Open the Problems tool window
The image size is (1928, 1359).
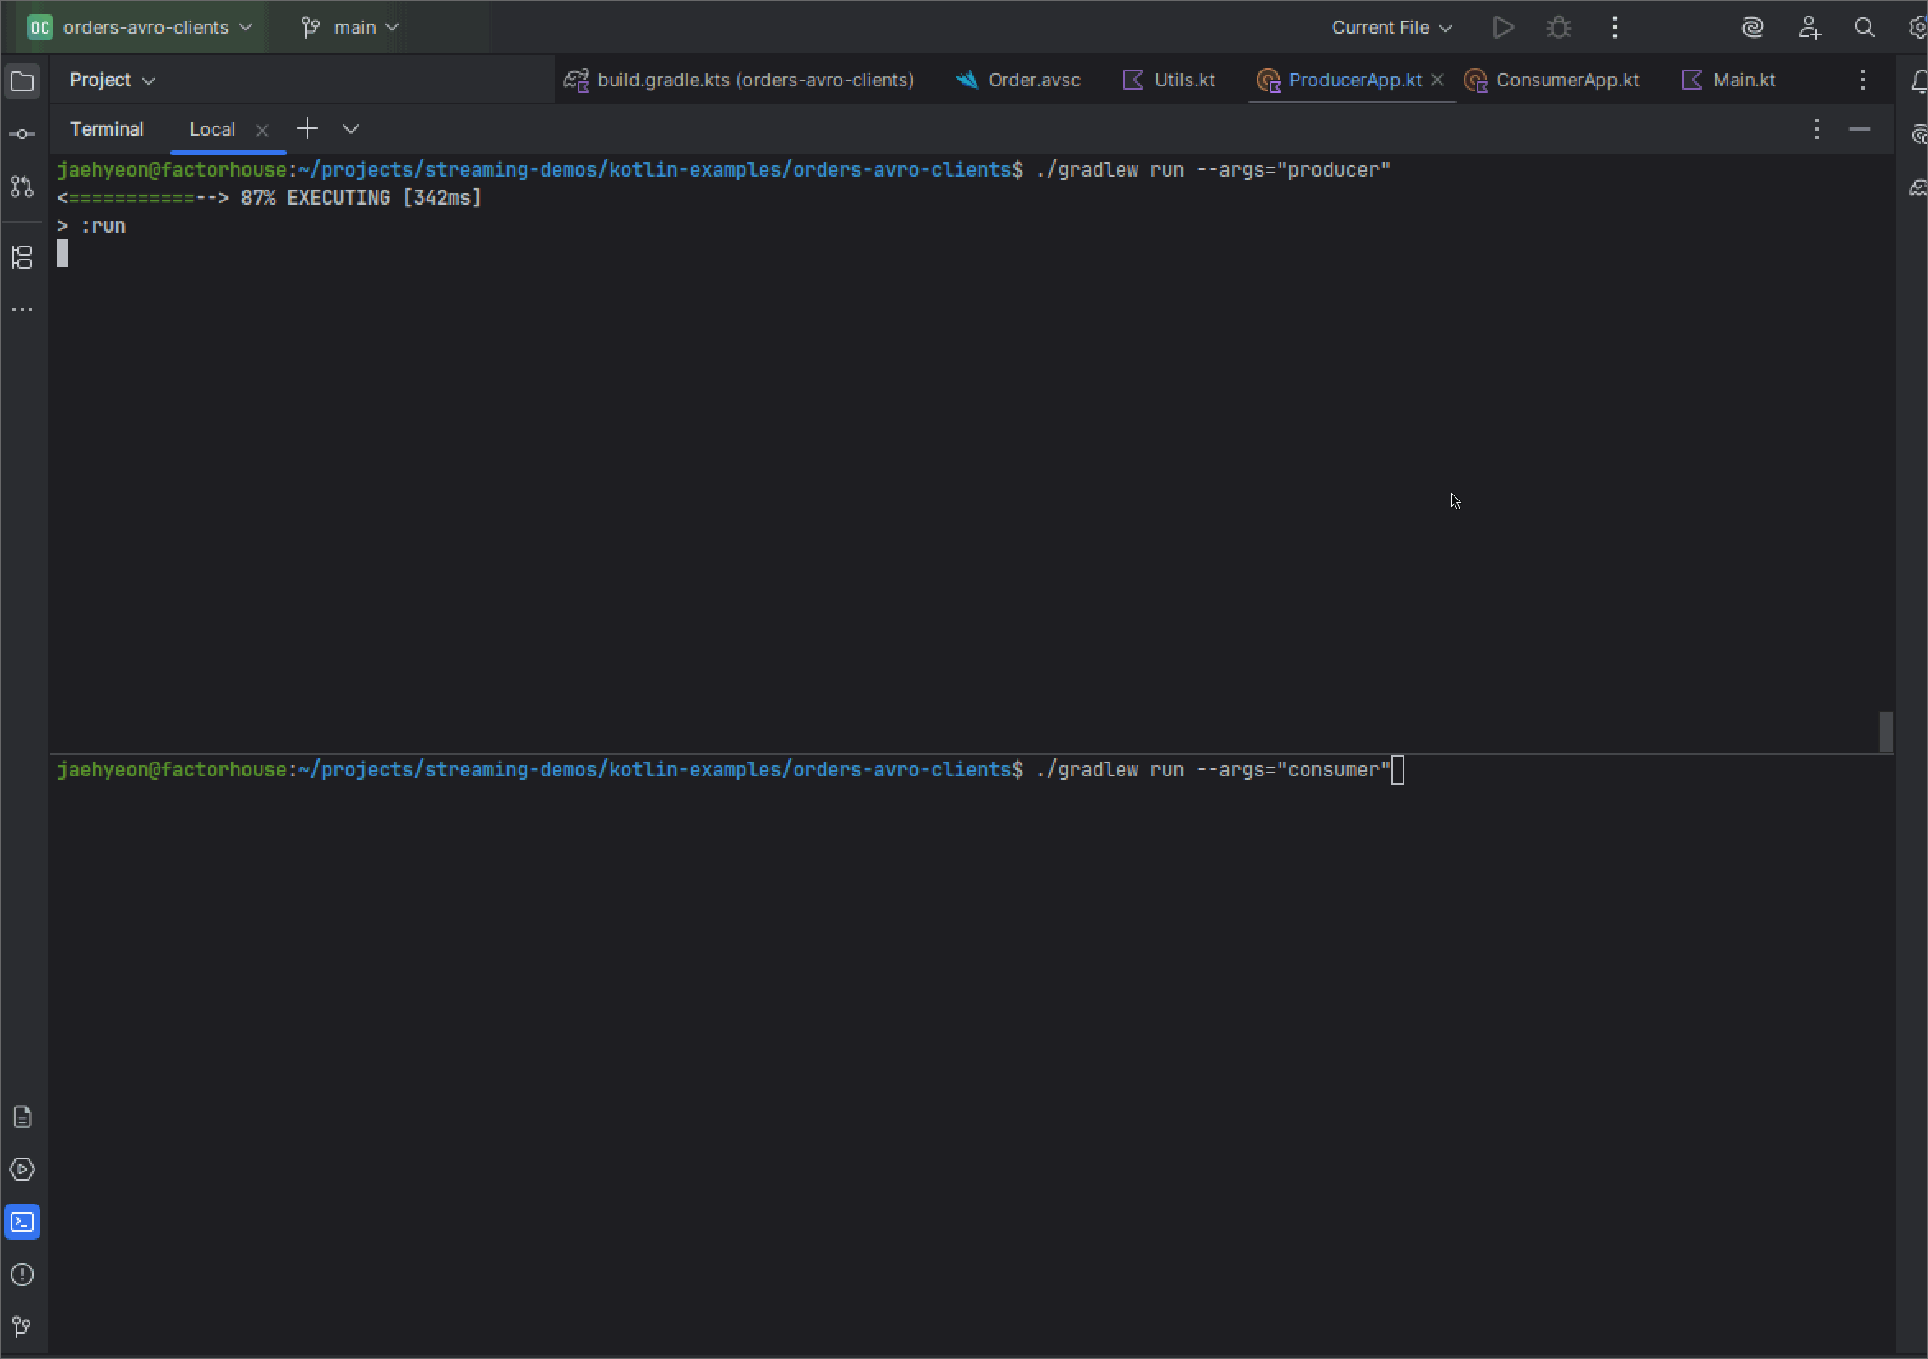[x=23, y=1274]
